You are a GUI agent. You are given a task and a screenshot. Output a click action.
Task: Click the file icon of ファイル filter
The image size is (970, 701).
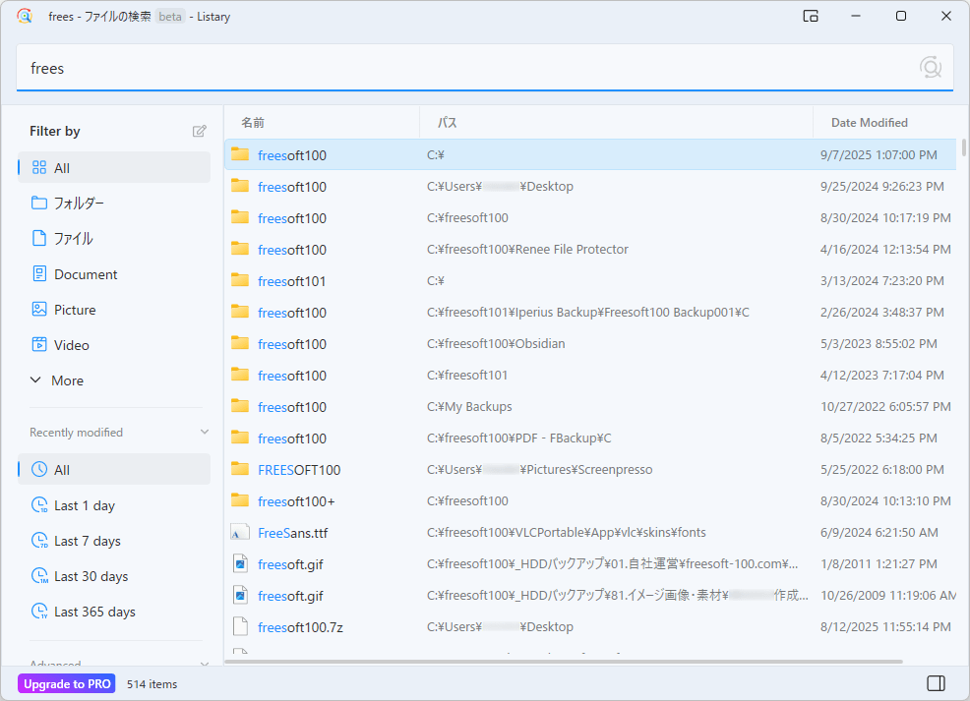(x=39, y=238)
